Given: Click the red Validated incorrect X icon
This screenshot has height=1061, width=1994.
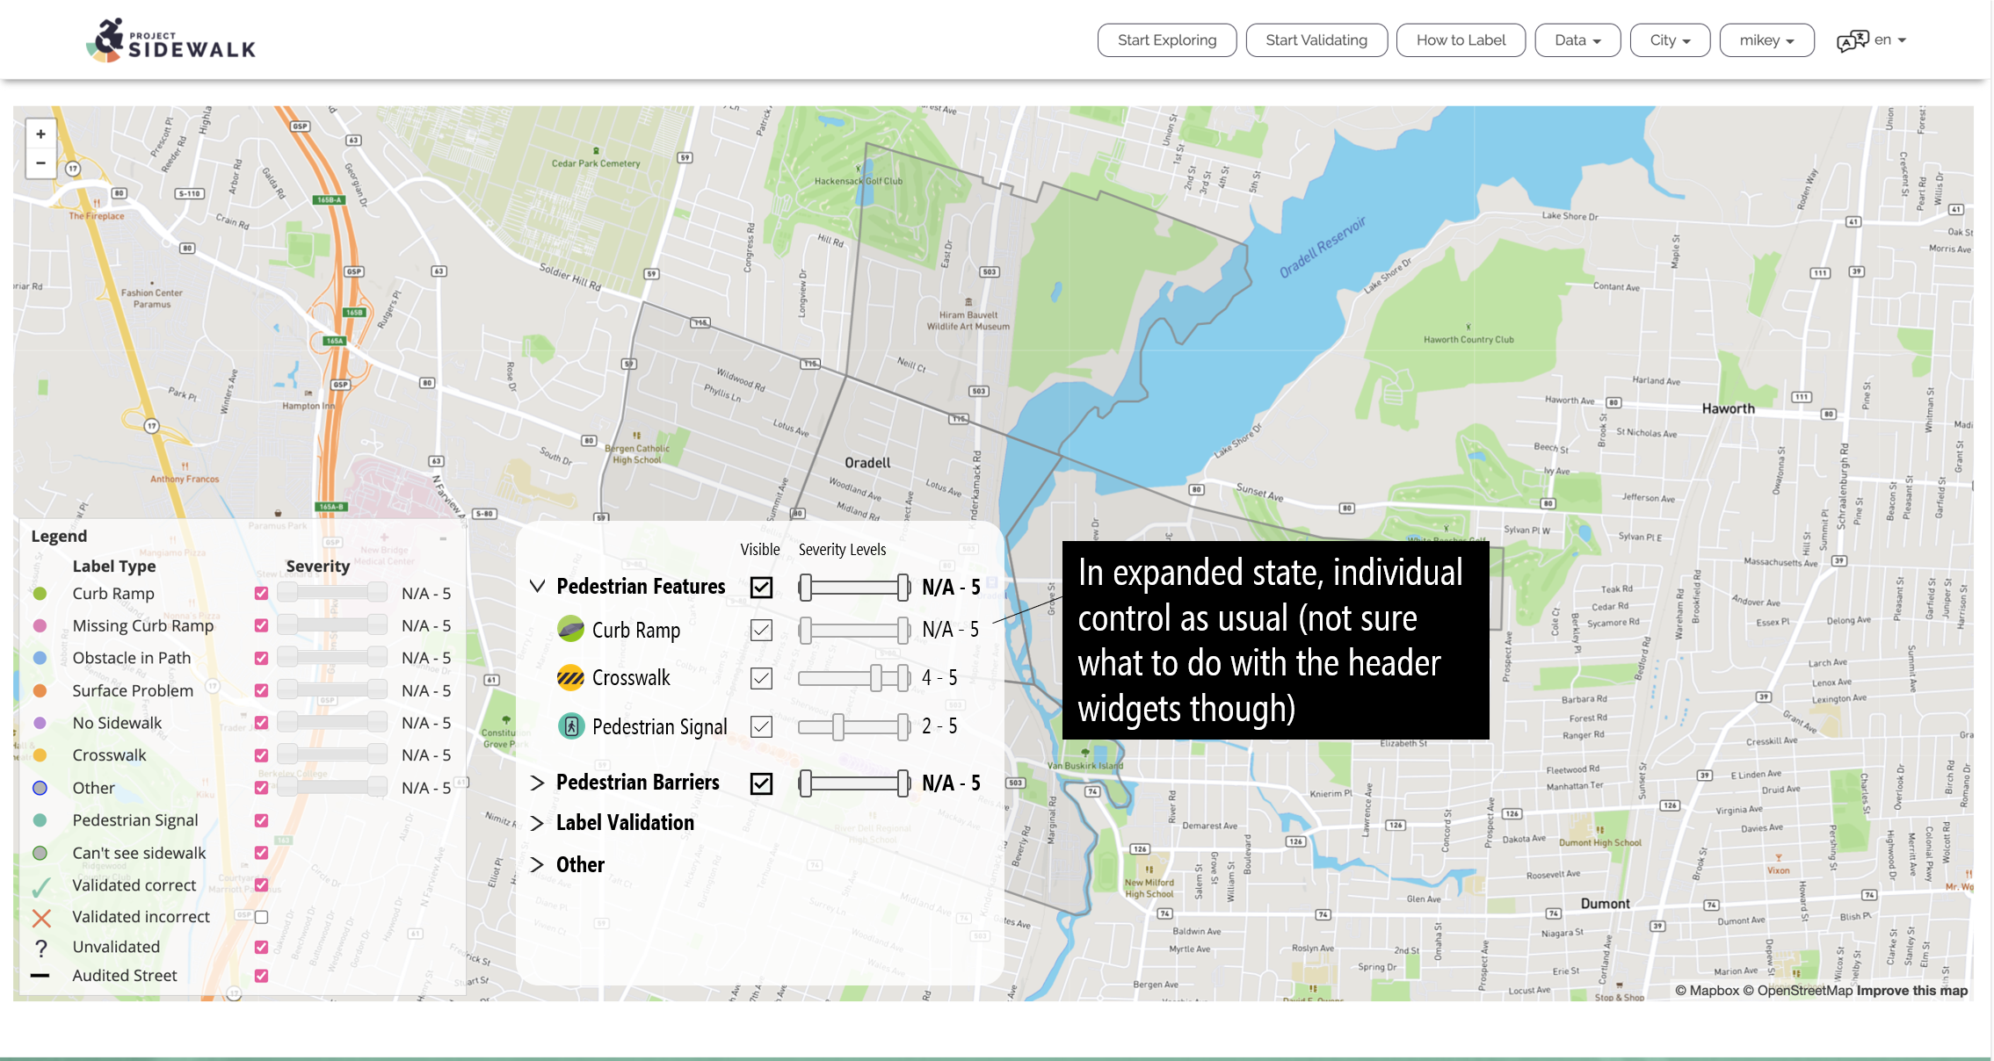Looking at the screenshot, I should pyautogui.click(x=40, y=916).
